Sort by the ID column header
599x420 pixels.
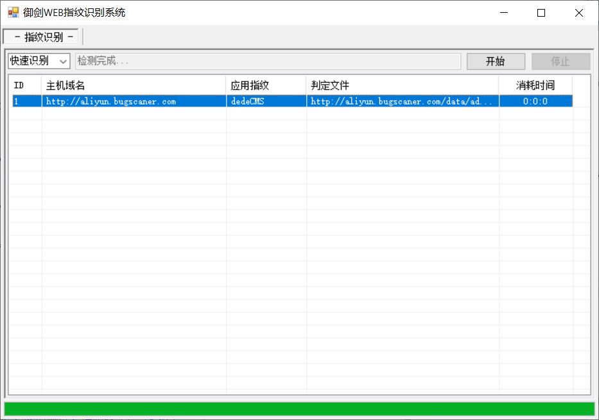point(25,85)
